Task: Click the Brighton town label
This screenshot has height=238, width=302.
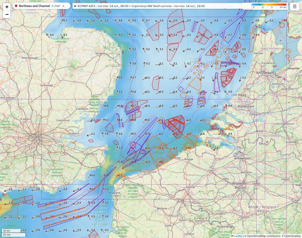Action: pyautogui.click(x=34, y=187)
